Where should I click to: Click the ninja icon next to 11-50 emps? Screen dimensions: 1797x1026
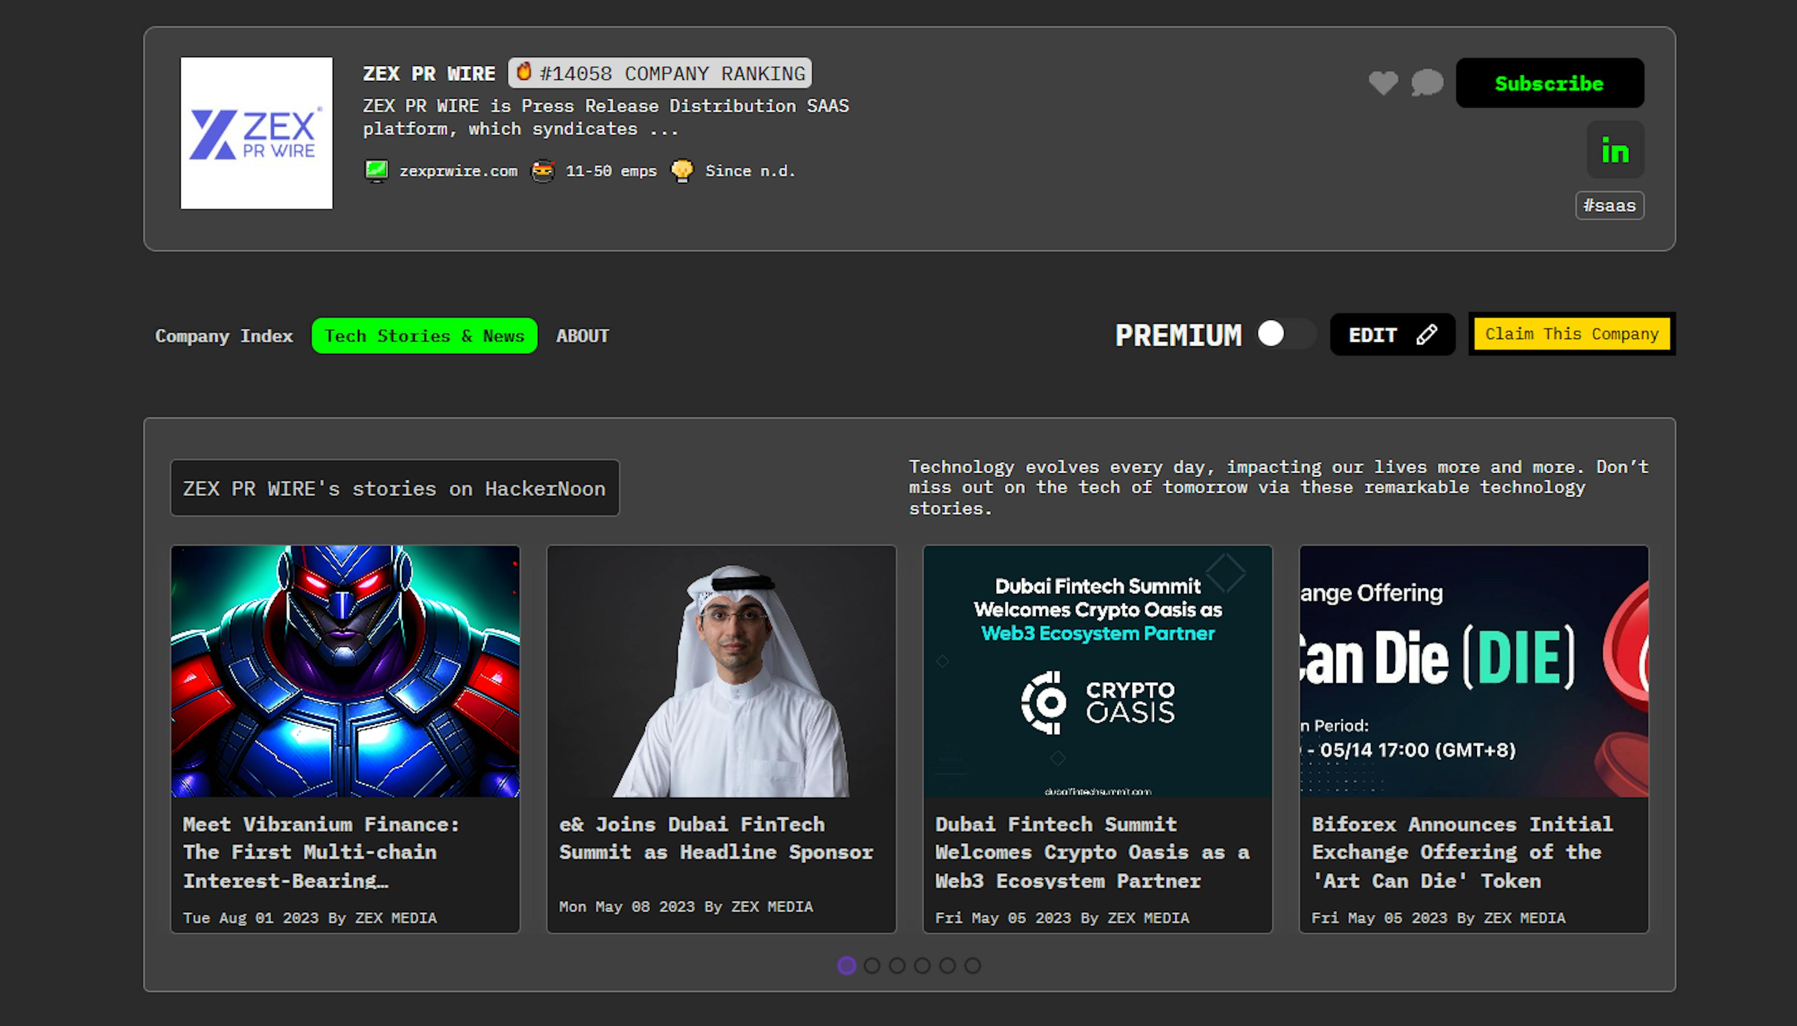pyautogui.click(x=543, y=170)
